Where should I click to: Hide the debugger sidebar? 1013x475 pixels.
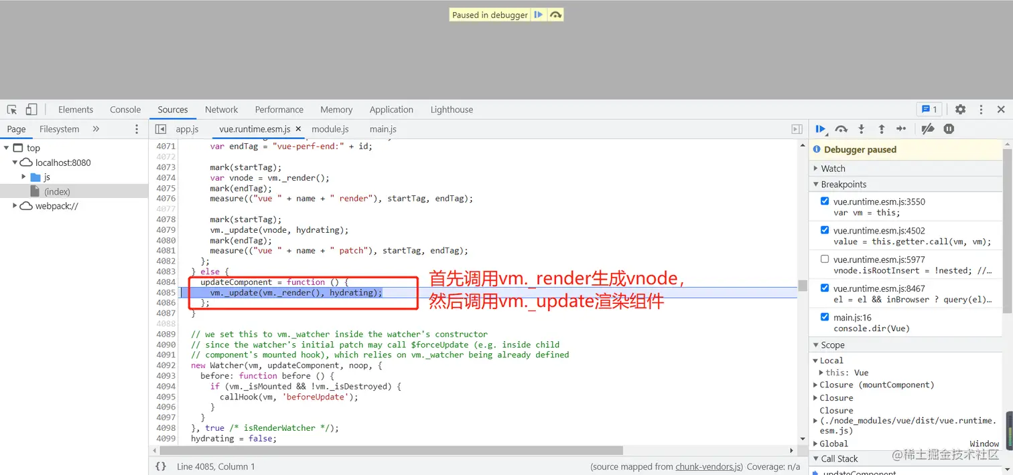[797, 129]
